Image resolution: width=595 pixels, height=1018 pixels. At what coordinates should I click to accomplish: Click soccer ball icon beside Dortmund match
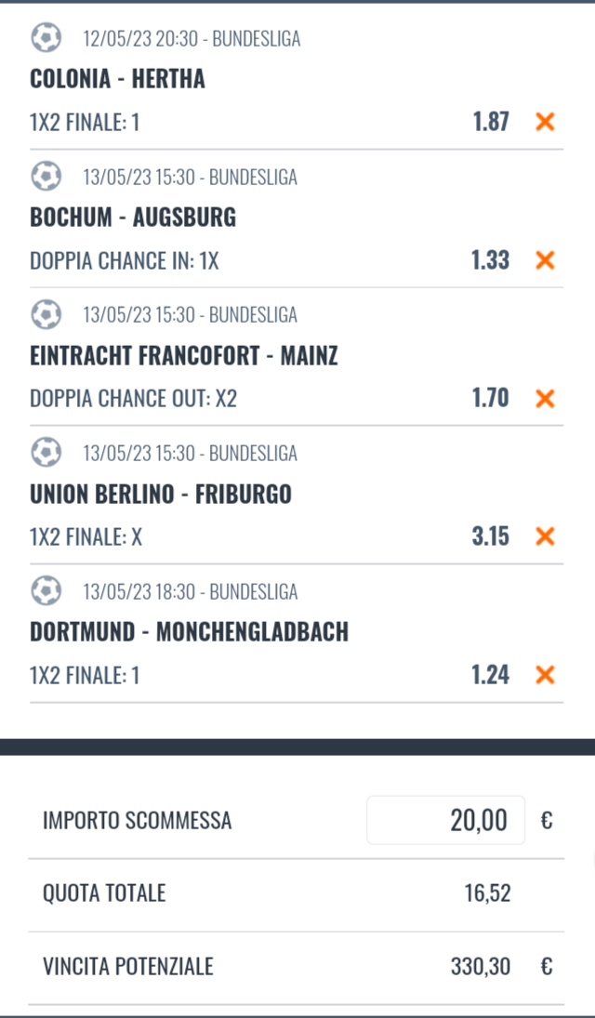pos(46,591)
